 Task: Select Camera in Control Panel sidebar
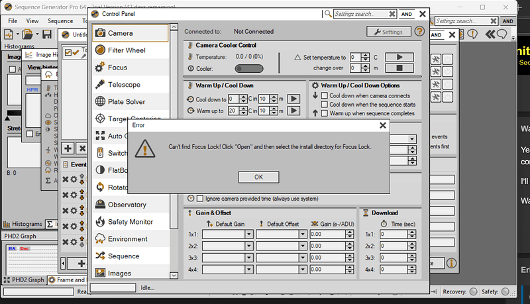pyautogui.click(x=131, y=33)
